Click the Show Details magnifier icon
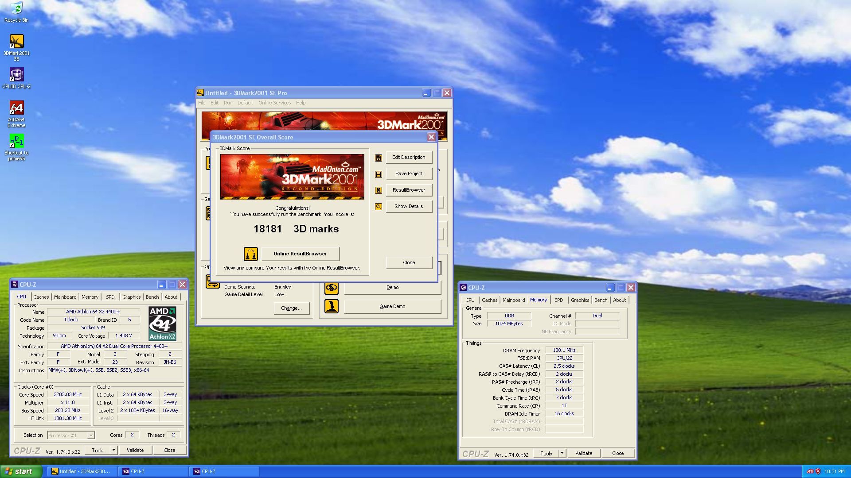The height and width of the screenshot is (478, 851). point(379,207)
